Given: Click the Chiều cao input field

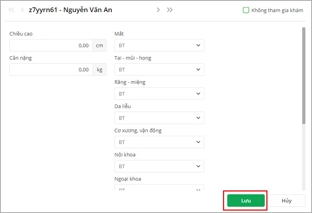Looking at the screenshot, I should point(51,45).
